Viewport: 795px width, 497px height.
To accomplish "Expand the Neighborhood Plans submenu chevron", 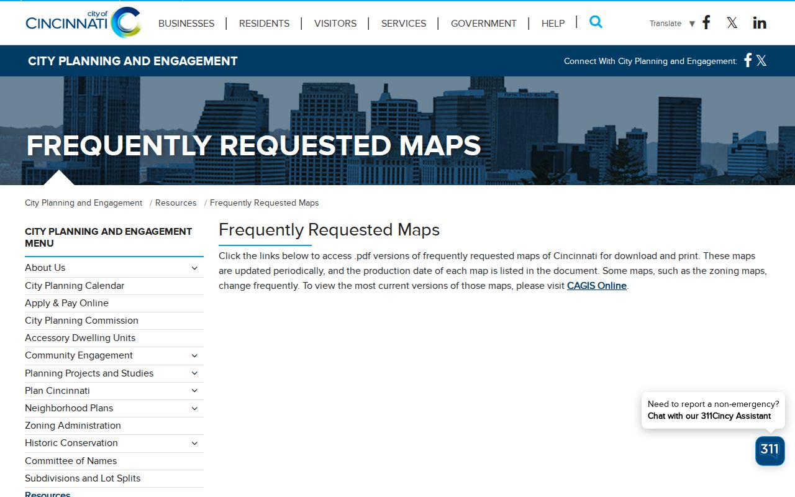I will (194, 408).
